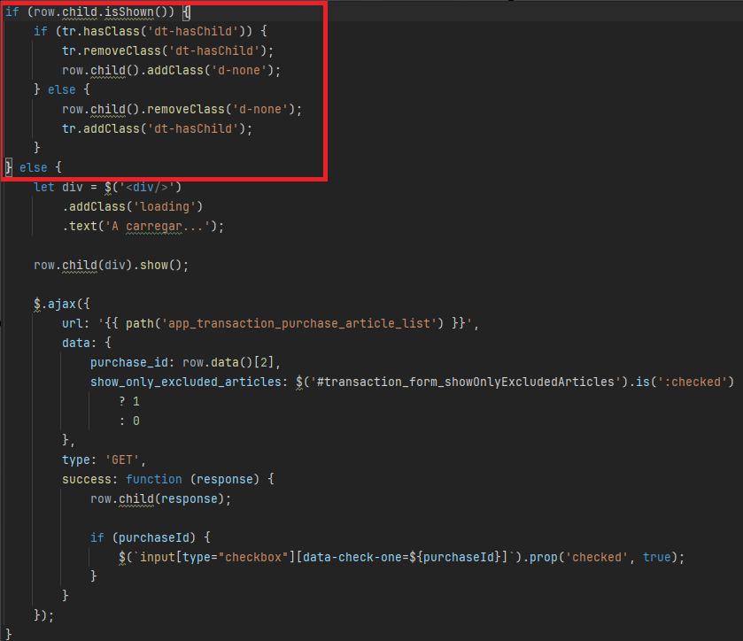Click the 'loading' class string
The height and width of the screenshot is (641, 743).
click(167, 206)
